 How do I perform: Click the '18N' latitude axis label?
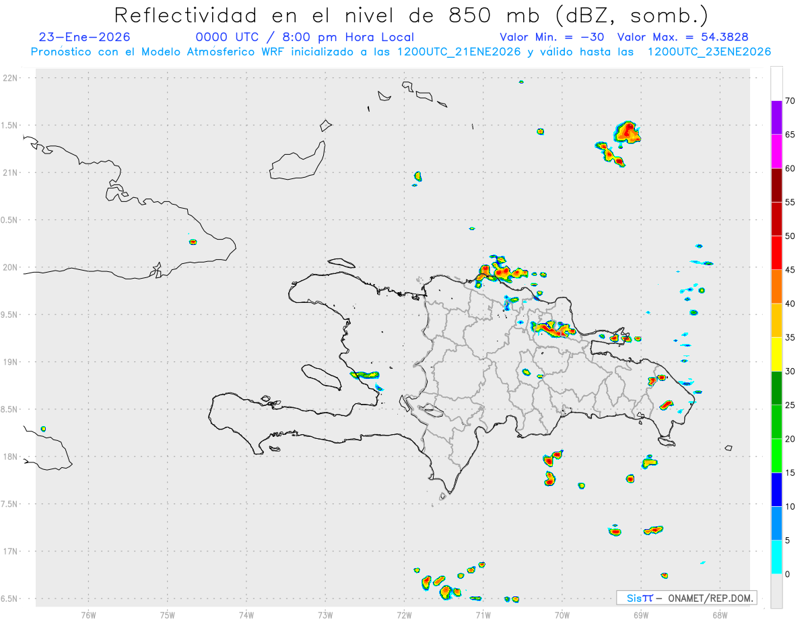pos(11,457)
